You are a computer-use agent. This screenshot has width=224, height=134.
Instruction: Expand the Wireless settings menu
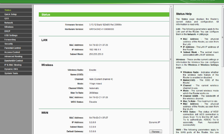point(9,27)
